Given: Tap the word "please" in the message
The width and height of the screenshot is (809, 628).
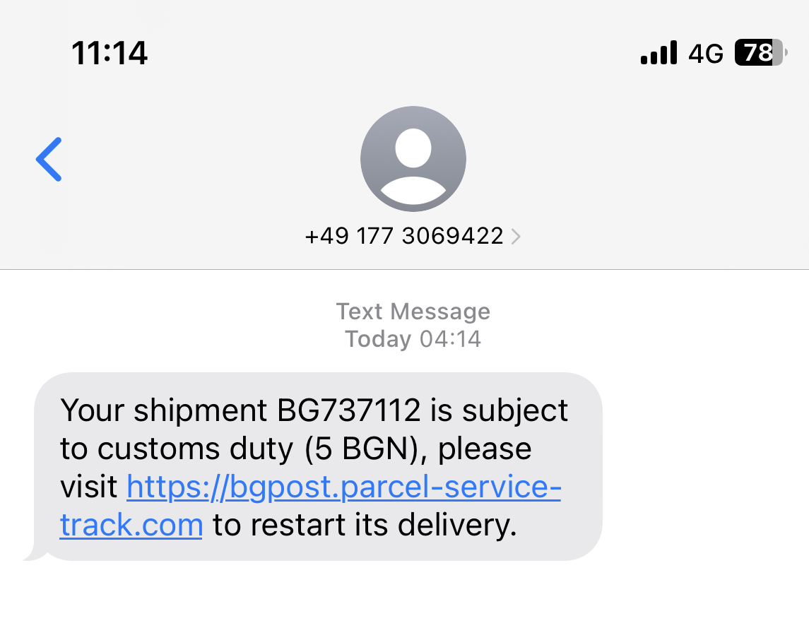Looking at the screenshot, I should (x=485, y=449).
